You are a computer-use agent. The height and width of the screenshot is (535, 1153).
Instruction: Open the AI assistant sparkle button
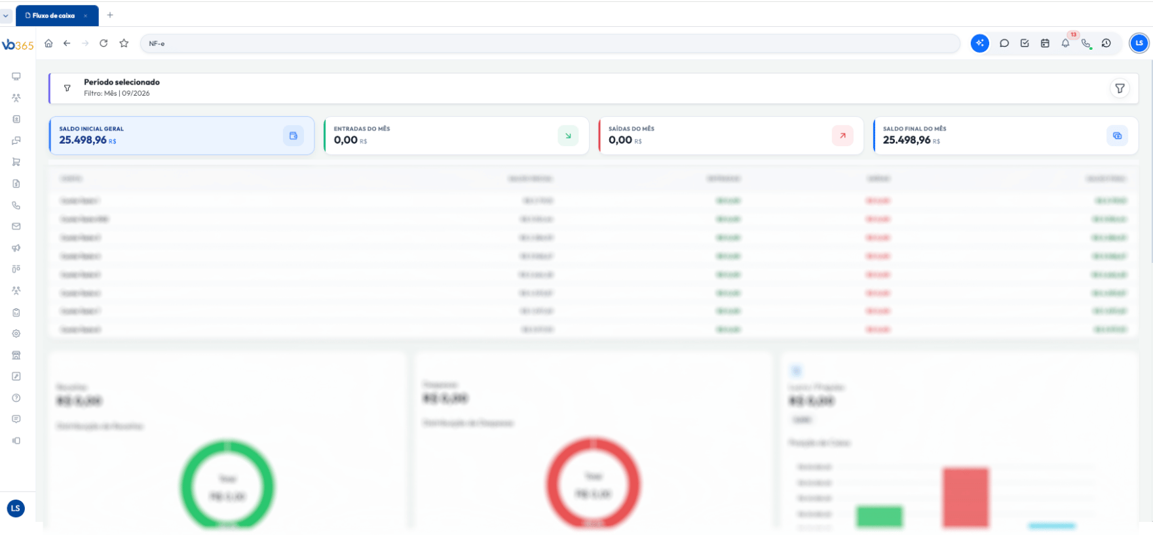coord(980,43)
